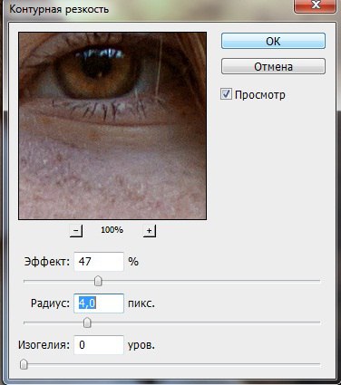The height and width of the screenshot is (385, 341).
Task: Click the Радиус value input field
Action: (99, 303)
